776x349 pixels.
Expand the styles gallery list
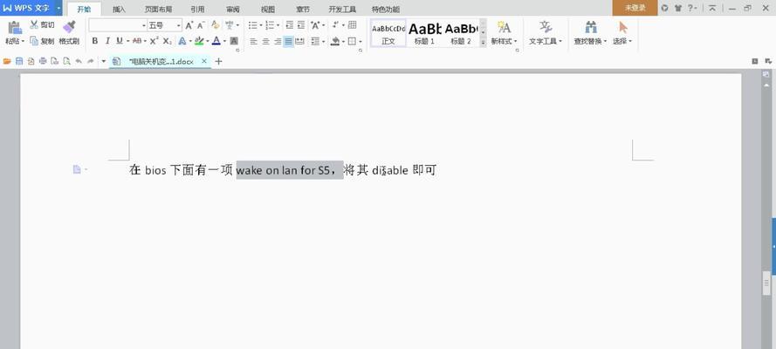point(483,43)
